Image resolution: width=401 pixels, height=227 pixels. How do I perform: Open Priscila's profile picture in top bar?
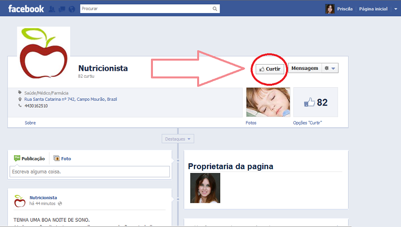[x=330, y=9]
